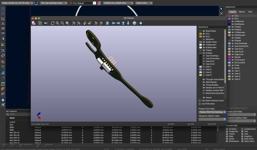Select the F.Courtyard layer in Layers panel
This screenshot has height=150, width=257.
click(x=239, y=60)
